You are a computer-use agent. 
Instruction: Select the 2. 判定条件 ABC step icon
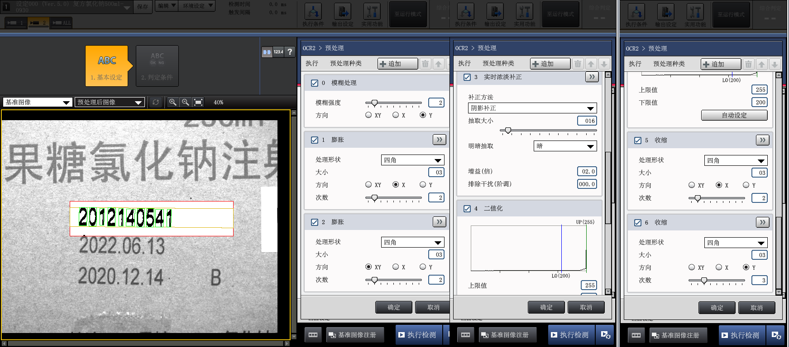point(157,66)
